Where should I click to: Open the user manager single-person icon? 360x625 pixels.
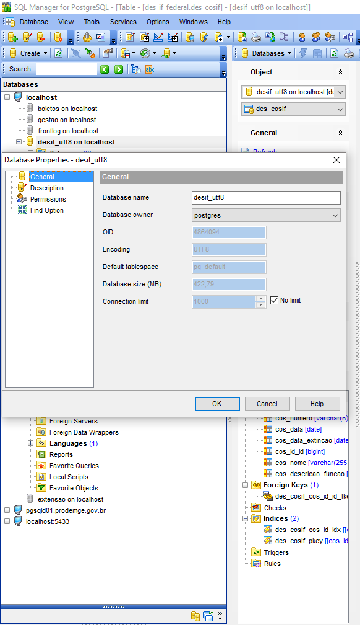pos(302,37)
